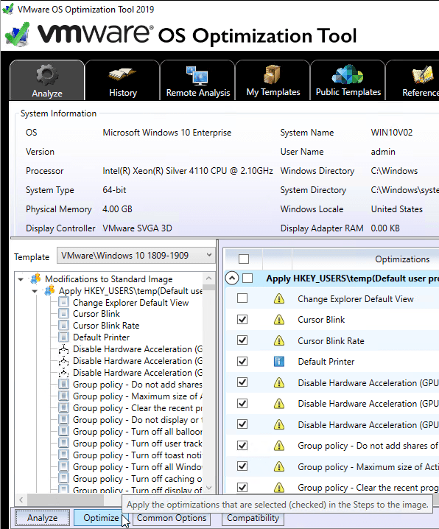
Task: Click warning icon next to Cursor Blink
Action: click(279, 320)
